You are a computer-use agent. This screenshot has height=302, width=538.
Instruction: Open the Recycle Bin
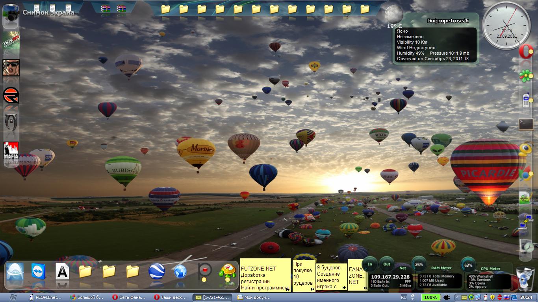pos(525,278)
